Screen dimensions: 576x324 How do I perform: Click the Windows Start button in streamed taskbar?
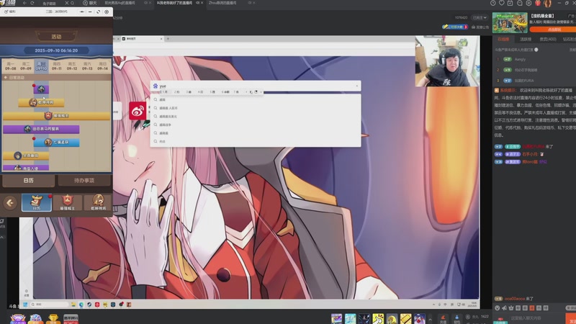25,305
